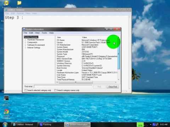This screenshot has width=170, height=127.
Task: Click the Close Find button
Action: [113, 87]
